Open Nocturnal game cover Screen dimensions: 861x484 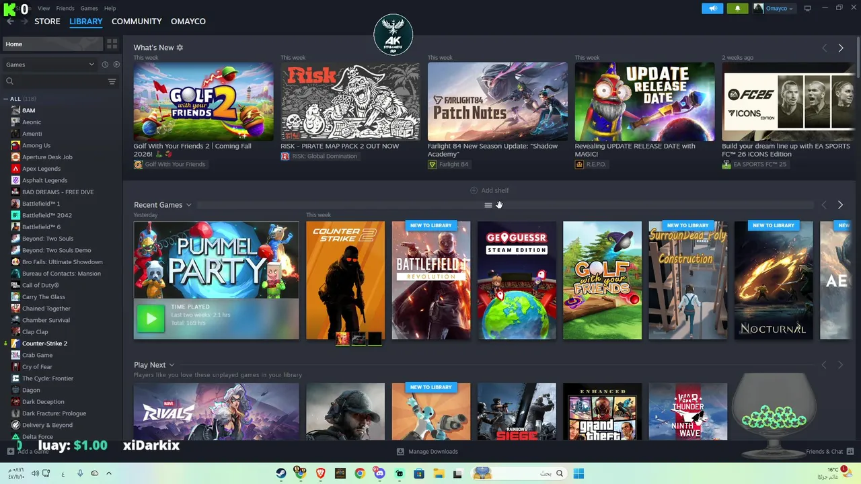tap(774, 280)
